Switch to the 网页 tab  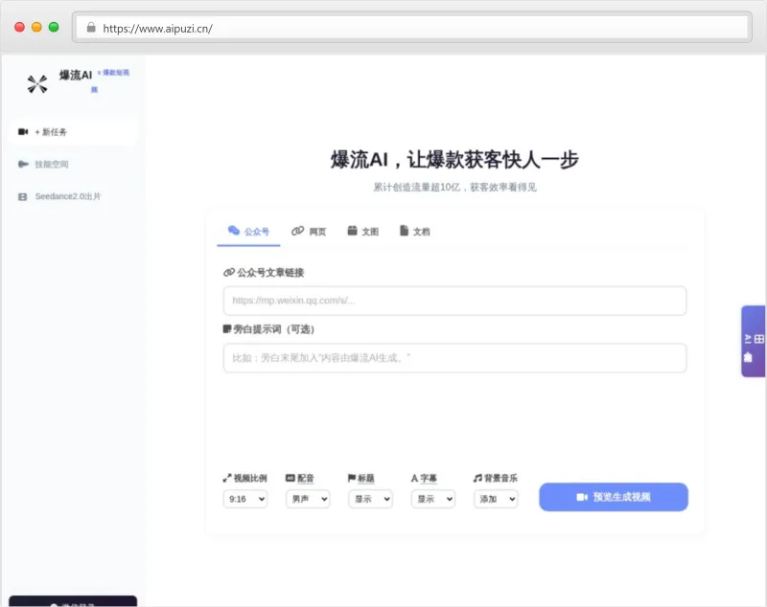pos(309,232)
